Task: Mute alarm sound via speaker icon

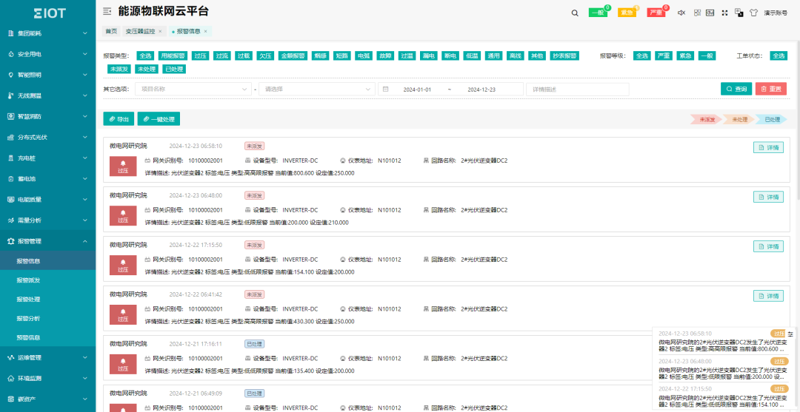Action: coord(681,13)
